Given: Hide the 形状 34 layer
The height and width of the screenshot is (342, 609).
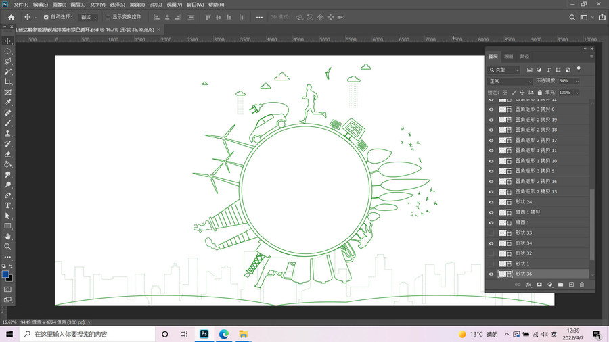Looking at the screenshot, I should point(491,243).
